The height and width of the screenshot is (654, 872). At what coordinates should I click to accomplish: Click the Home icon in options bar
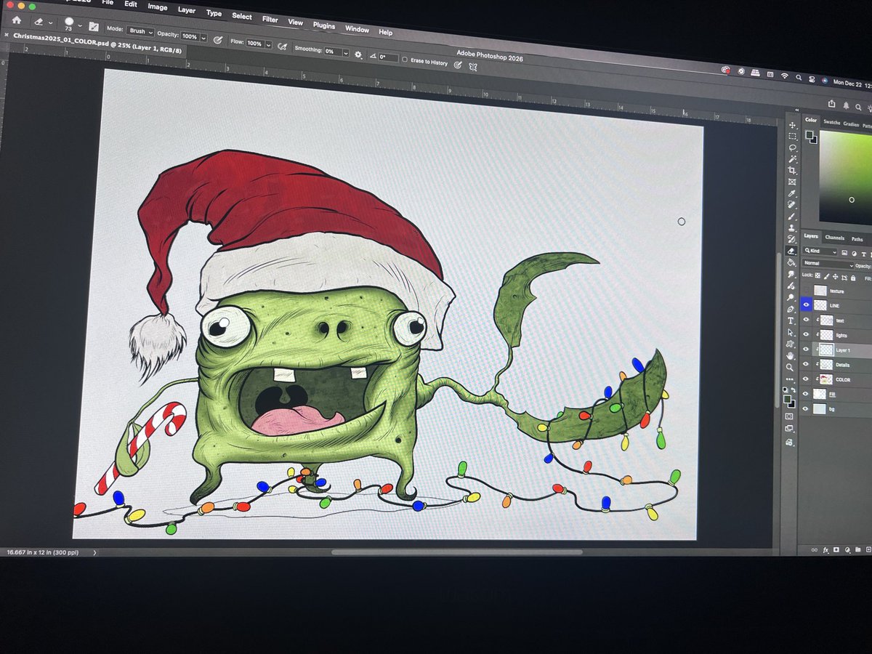coord(17,19)
